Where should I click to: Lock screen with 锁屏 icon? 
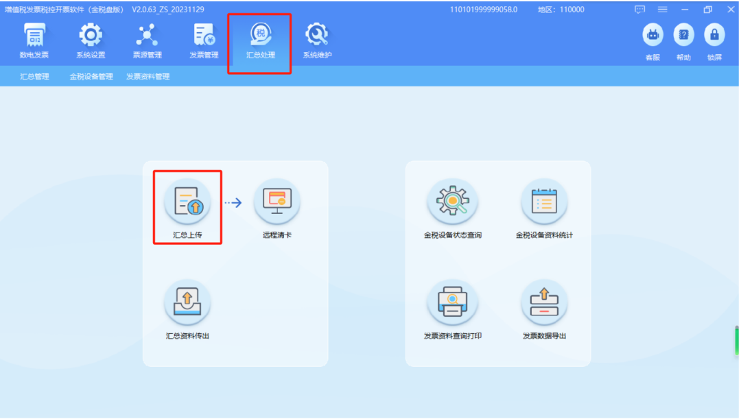point(714,42)
